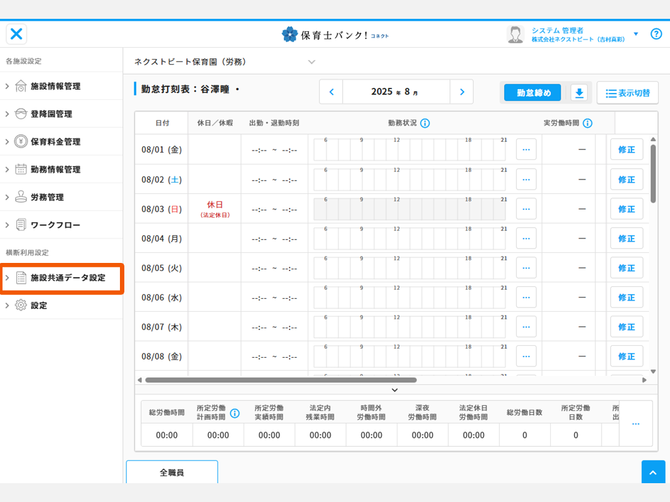Go to previous month with left arrow
This screenshot has height=502, width=670.
[332, 92]
